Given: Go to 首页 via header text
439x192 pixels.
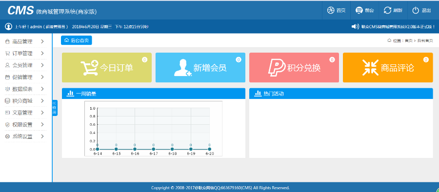Looking at the screenshot, I should click(x=341, y=11).
